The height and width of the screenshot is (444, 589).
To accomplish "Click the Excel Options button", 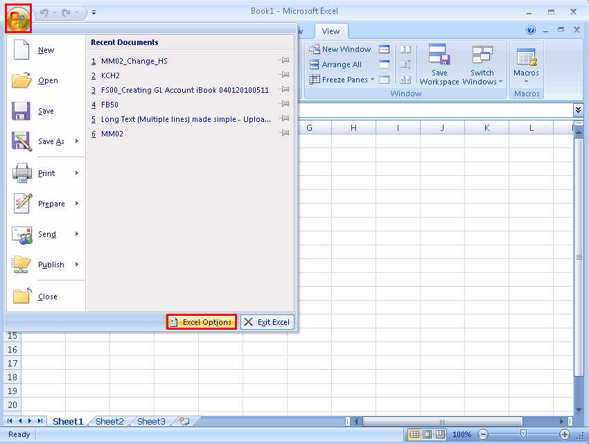I will pos(201,321).
